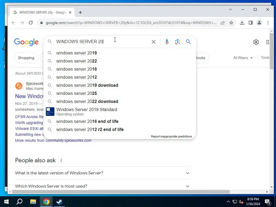Open People also ask options dots
276x207 pixels.
coord(61,160)
